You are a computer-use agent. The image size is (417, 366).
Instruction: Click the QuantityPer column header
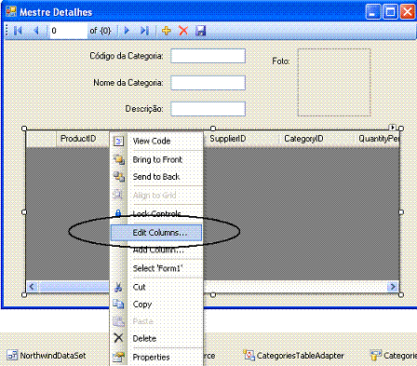[377, 139]
